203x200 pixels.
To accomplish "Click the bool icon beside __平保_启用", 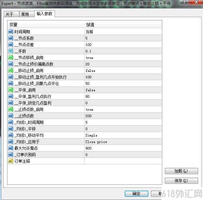I will coord(11,90).
